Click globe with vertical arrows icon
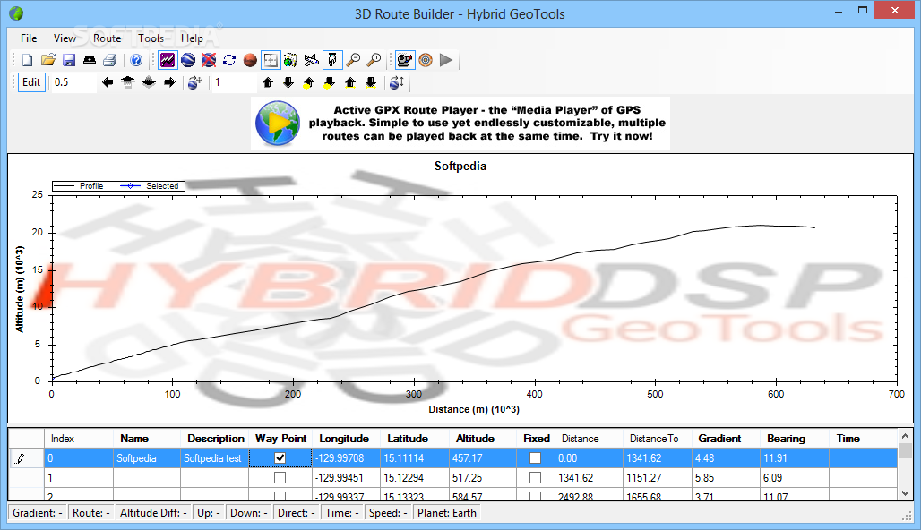Viewport: 921px width, 530px height. (397, 82)
